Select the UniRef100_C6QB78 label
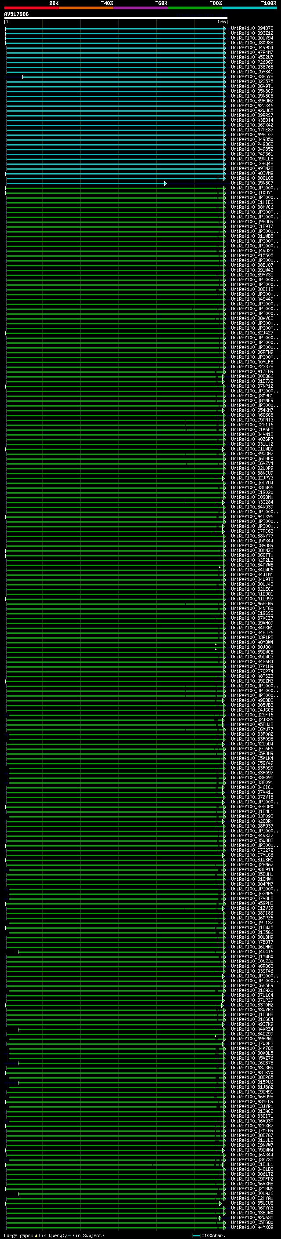This screenshot has height=1239, width=281. click(252, 1063)
